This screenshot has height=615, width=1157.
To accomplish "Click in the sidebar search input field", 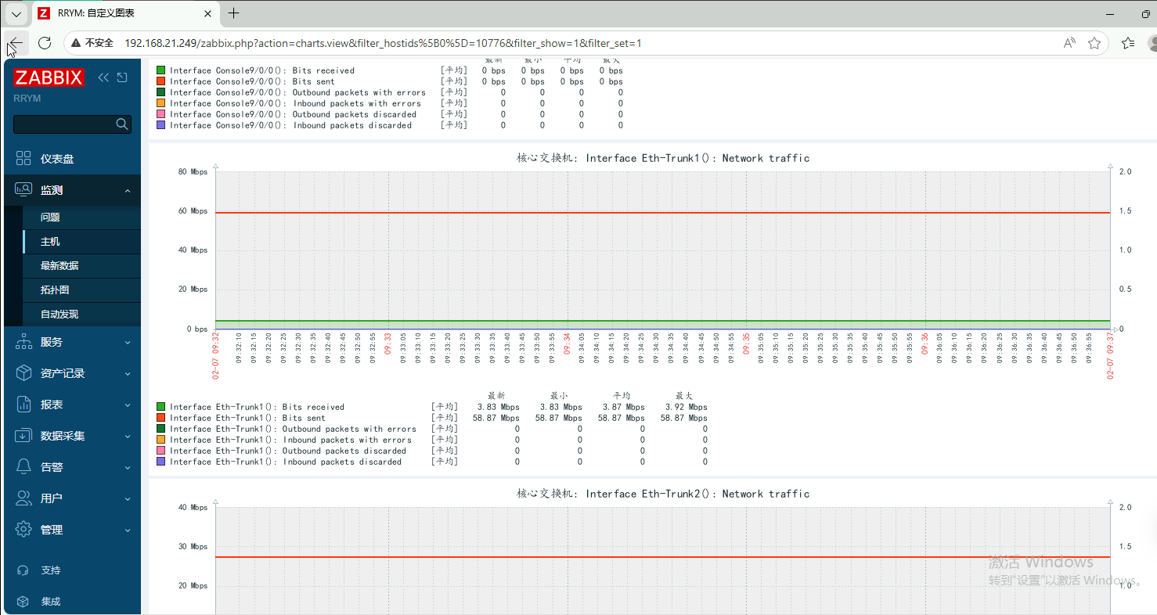I will pyautogui.click(x=64, y=124).
